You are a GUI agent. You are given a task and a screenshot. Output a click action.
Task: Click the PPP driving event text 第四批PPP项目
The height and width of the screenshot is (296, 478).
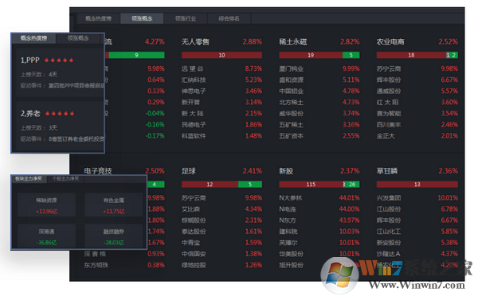(x=76, y=86)
